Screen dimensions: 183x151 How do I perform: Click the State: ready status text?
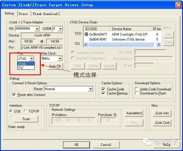(x=16, y=127)
